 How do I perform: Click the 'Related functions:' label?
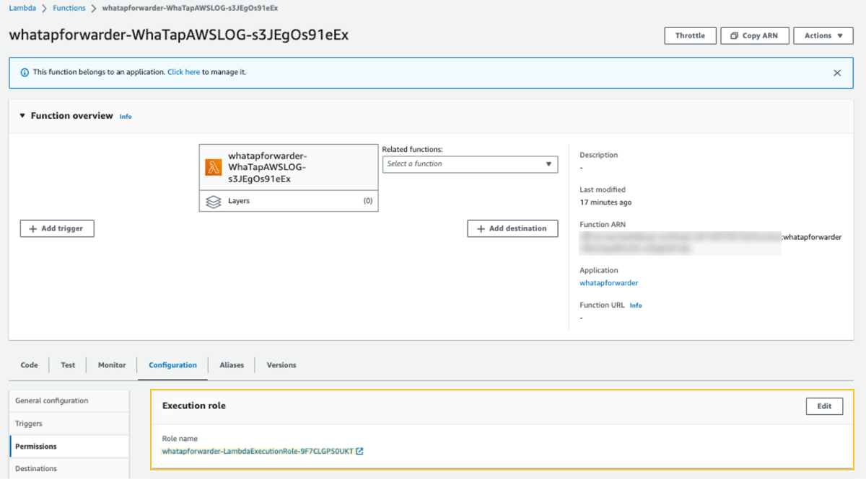412,150
